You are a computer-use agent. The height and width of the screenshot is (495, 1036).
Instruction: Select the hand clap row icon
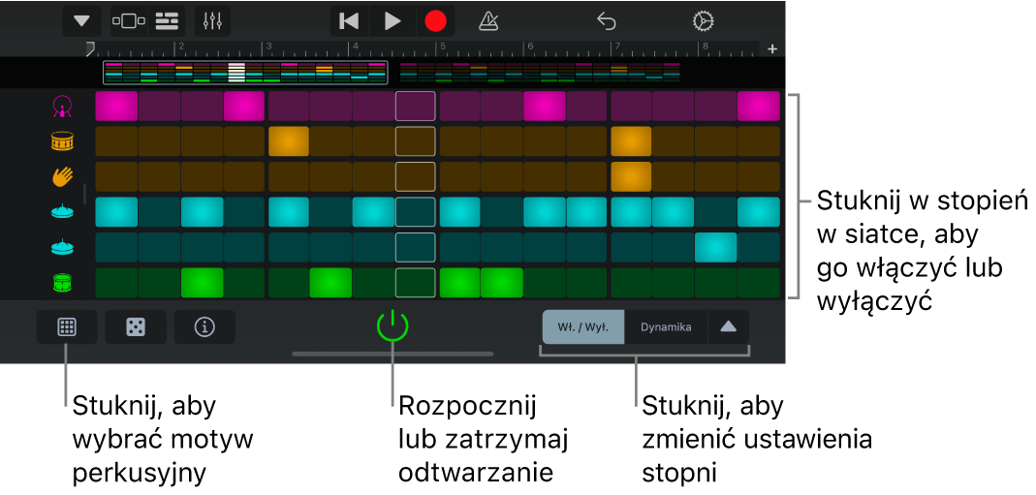tap(62, 176)
